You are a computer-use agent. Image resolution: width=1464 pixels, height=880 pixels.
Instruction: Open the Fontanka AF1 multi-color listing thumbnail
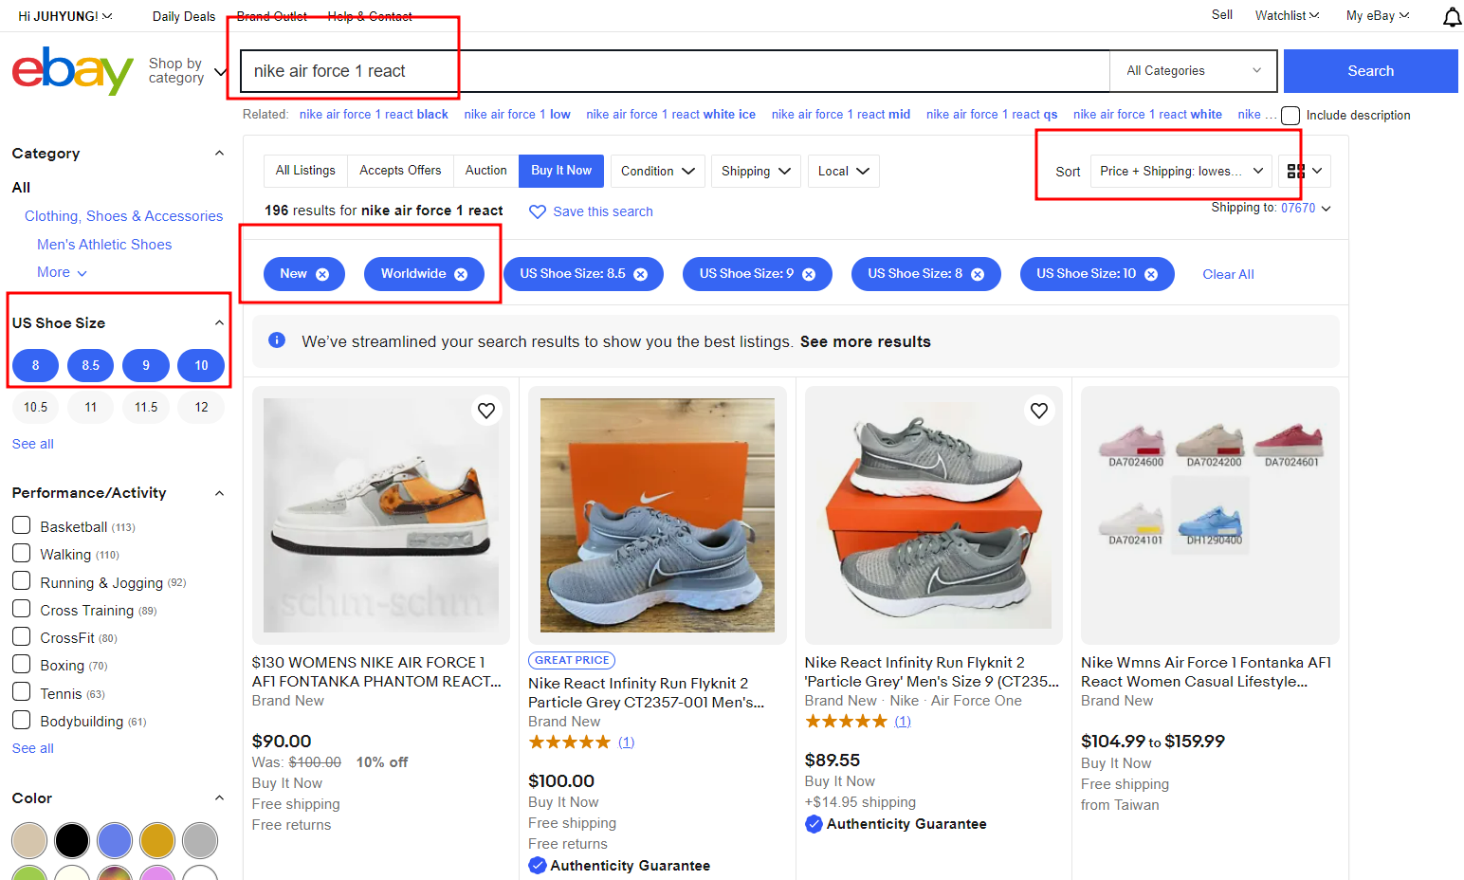[x=1210, y=515]
